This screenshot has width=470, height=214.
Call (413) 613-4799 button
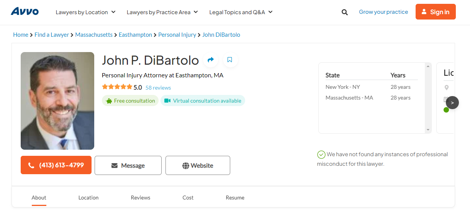pyautogui.click(x=56, y=165)
